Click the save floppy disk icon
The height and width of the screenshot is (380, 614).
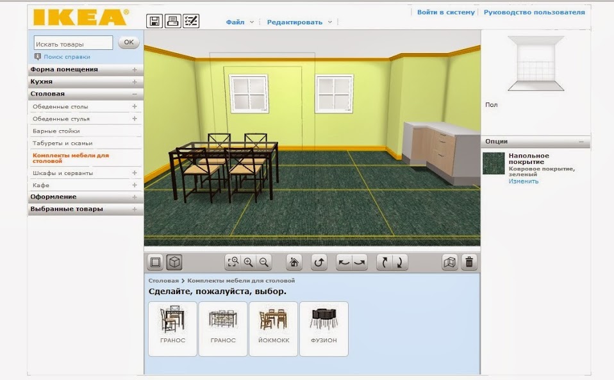154,21
